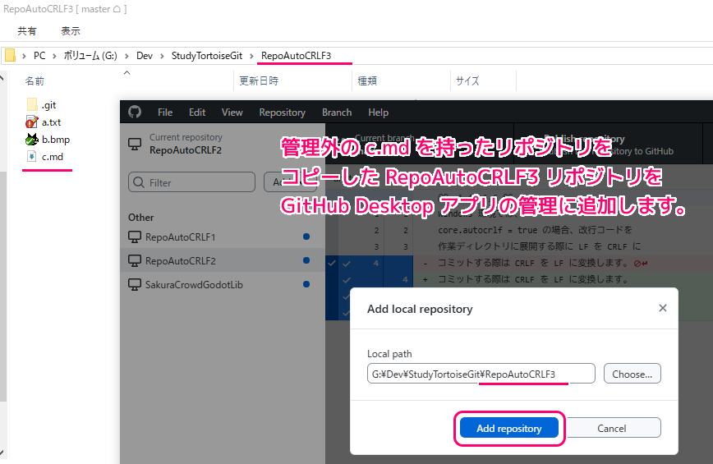Close the Add local repository dialog
This screenshot has height=464, width=713.
point(662,309)
